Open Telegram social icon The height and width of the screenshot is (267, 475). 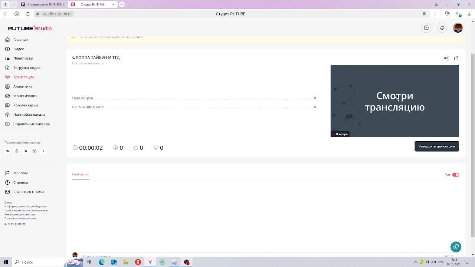pyautogui.click(x=25, y=151)
